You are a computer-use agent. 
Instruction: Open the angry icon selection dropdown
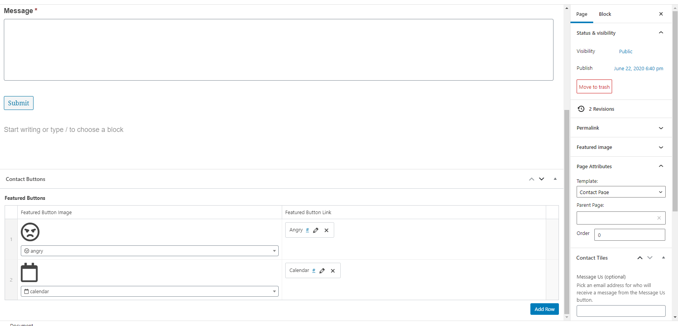coord(150,251)
